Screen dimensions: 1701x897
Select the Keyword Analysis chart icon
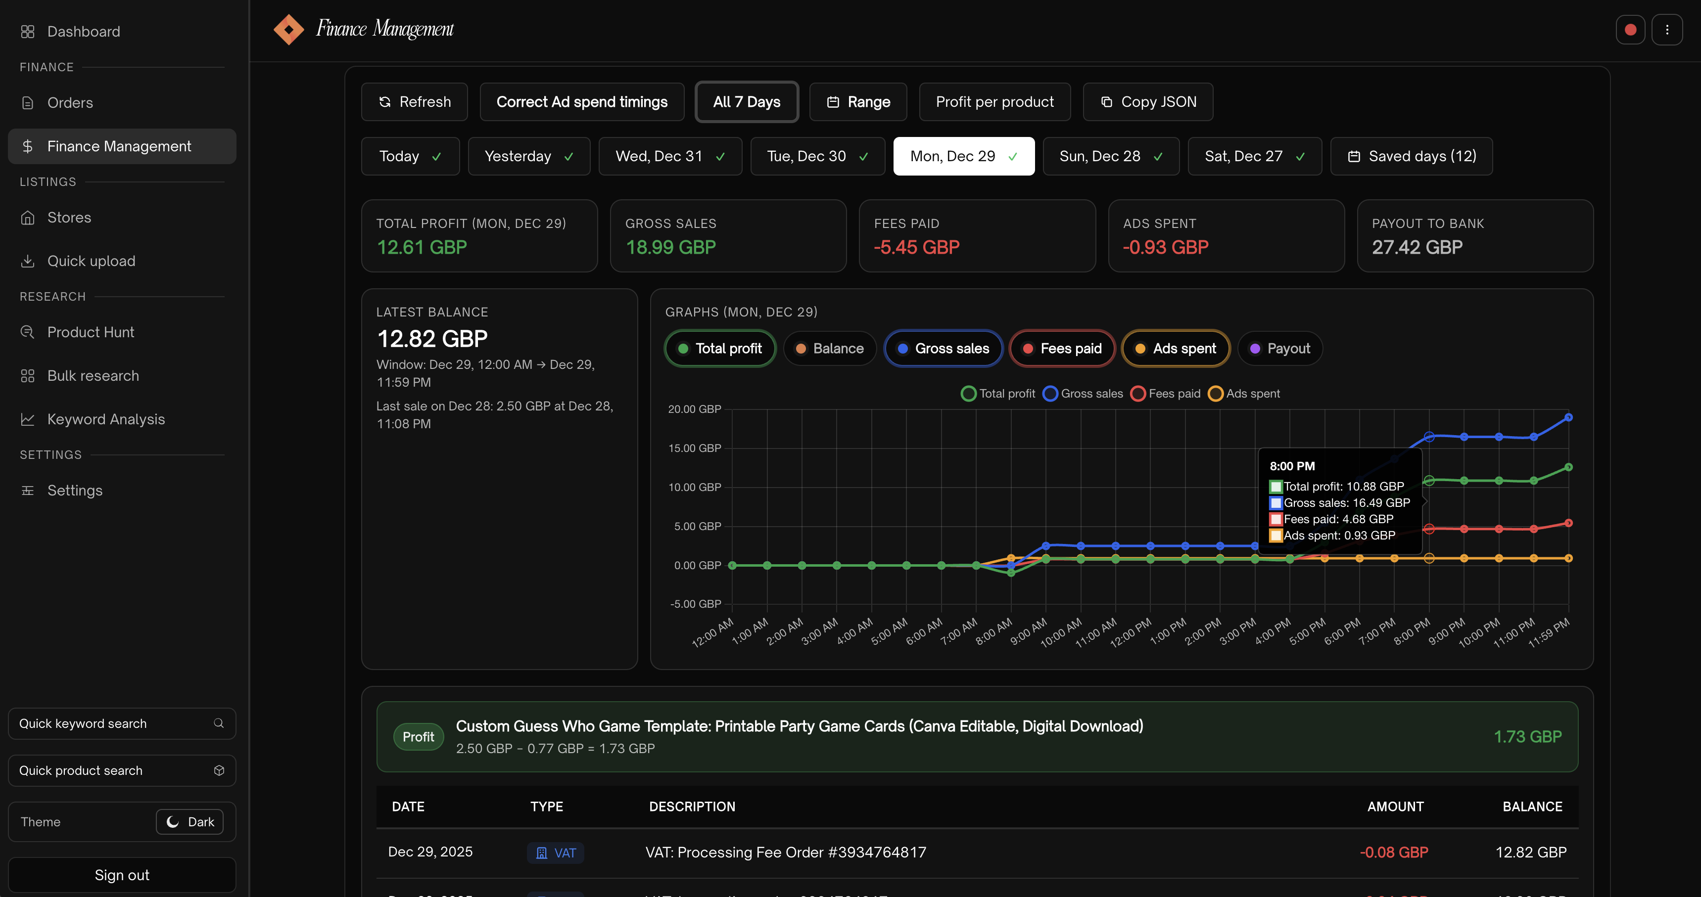coord(27,419)
